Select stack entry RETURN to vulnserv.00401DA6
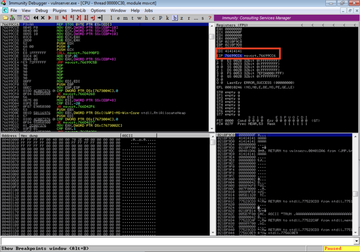The height and width of the screenshot is (252, 360). (x=284, y=151)
